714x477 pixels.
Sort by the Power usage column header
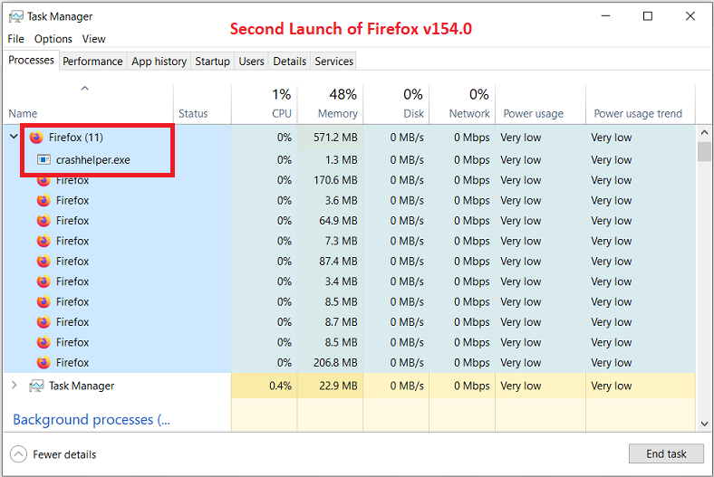pos(541,104)
